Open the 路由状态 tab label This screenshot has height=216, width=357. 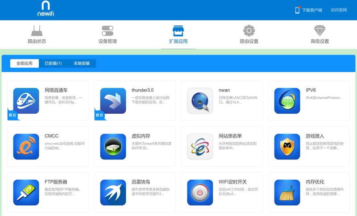pos(37,41)
